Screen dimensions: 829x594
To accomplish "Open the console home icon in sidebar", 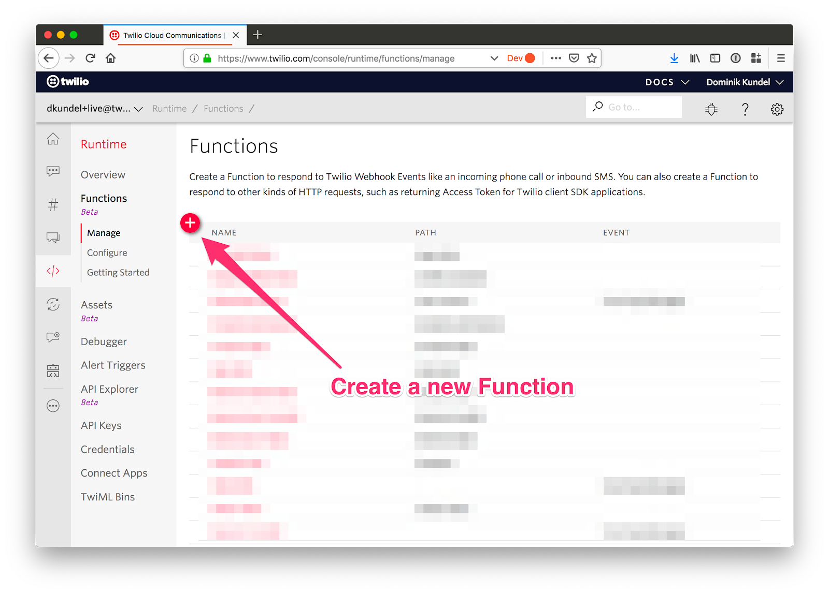I will point(53,139).
